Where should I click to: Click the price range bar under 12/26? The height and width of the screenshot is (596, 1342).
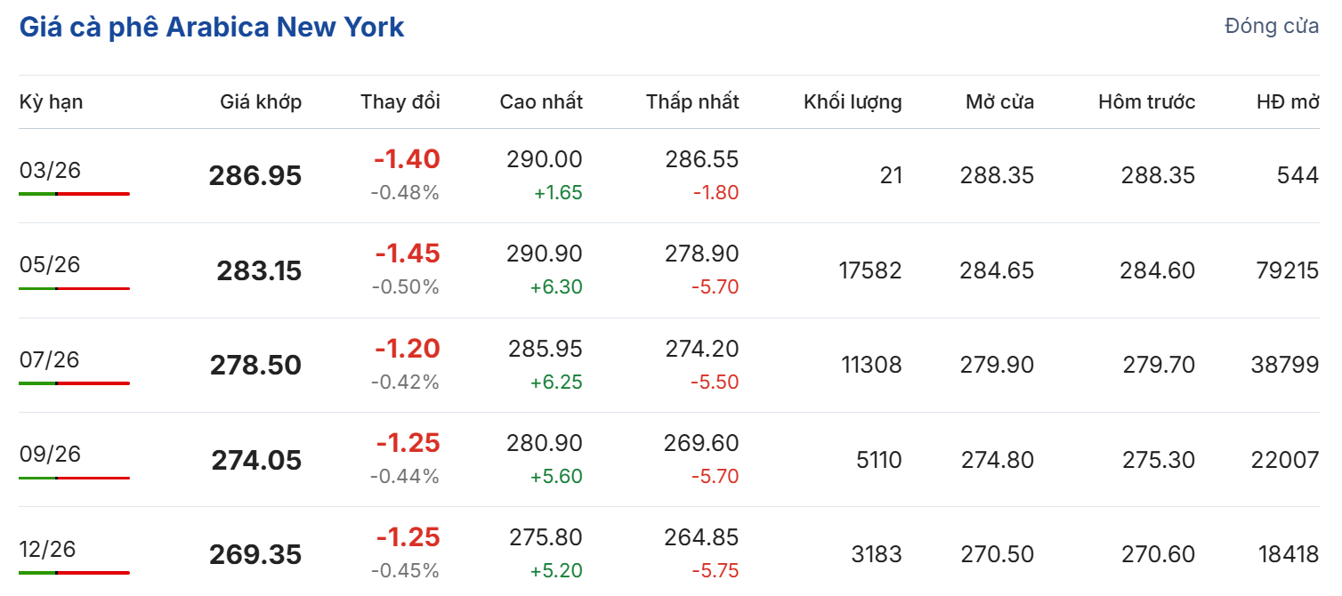point(74,573)
